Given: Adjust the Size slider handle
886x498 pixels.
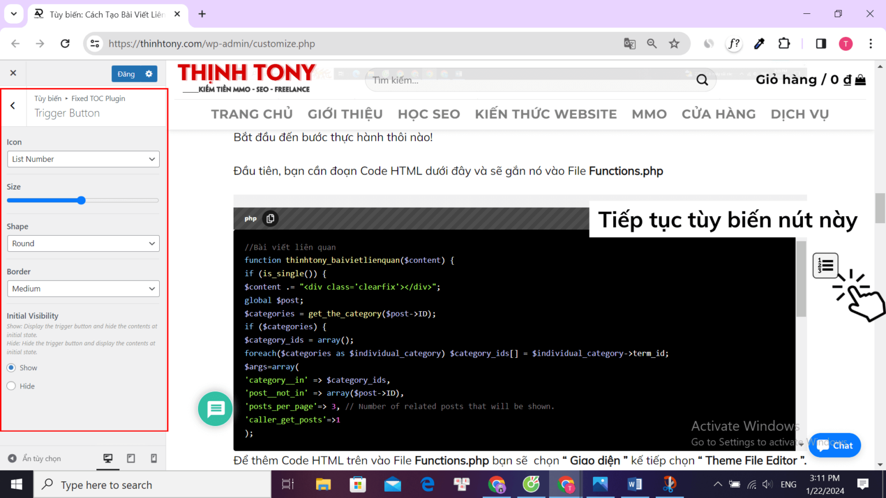Looking at the screenshot, I should coord(81,200).
